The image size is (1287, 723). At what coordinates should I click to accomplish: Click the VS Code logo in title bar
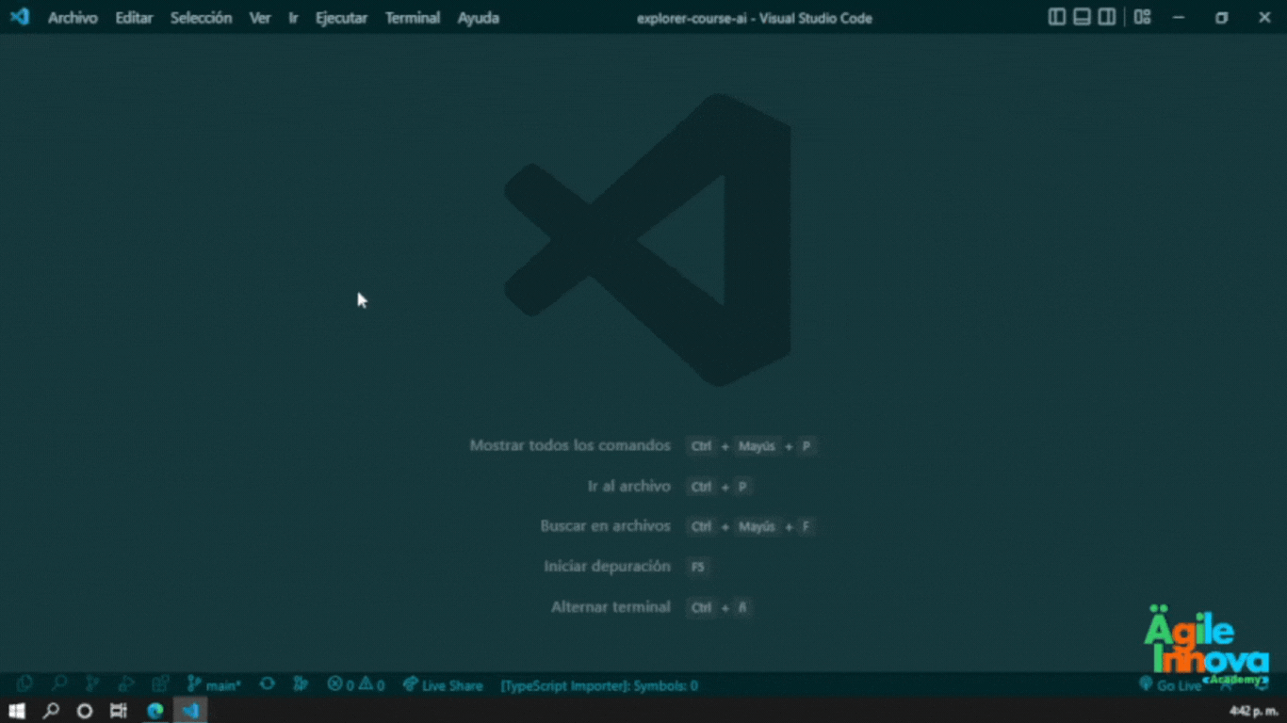(19, 17)
